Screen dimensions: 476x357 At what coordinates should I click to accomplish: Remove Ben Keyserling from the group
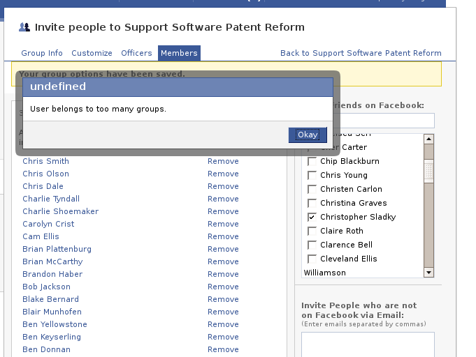point(223,337)
